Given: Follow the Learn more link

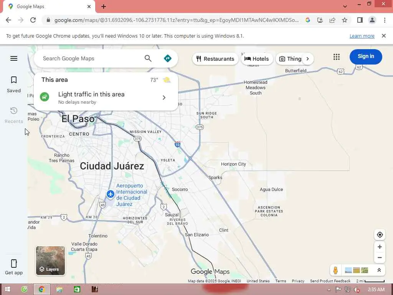Looking at the screenshot, I should pyautogui.click(x=362, y=36).
